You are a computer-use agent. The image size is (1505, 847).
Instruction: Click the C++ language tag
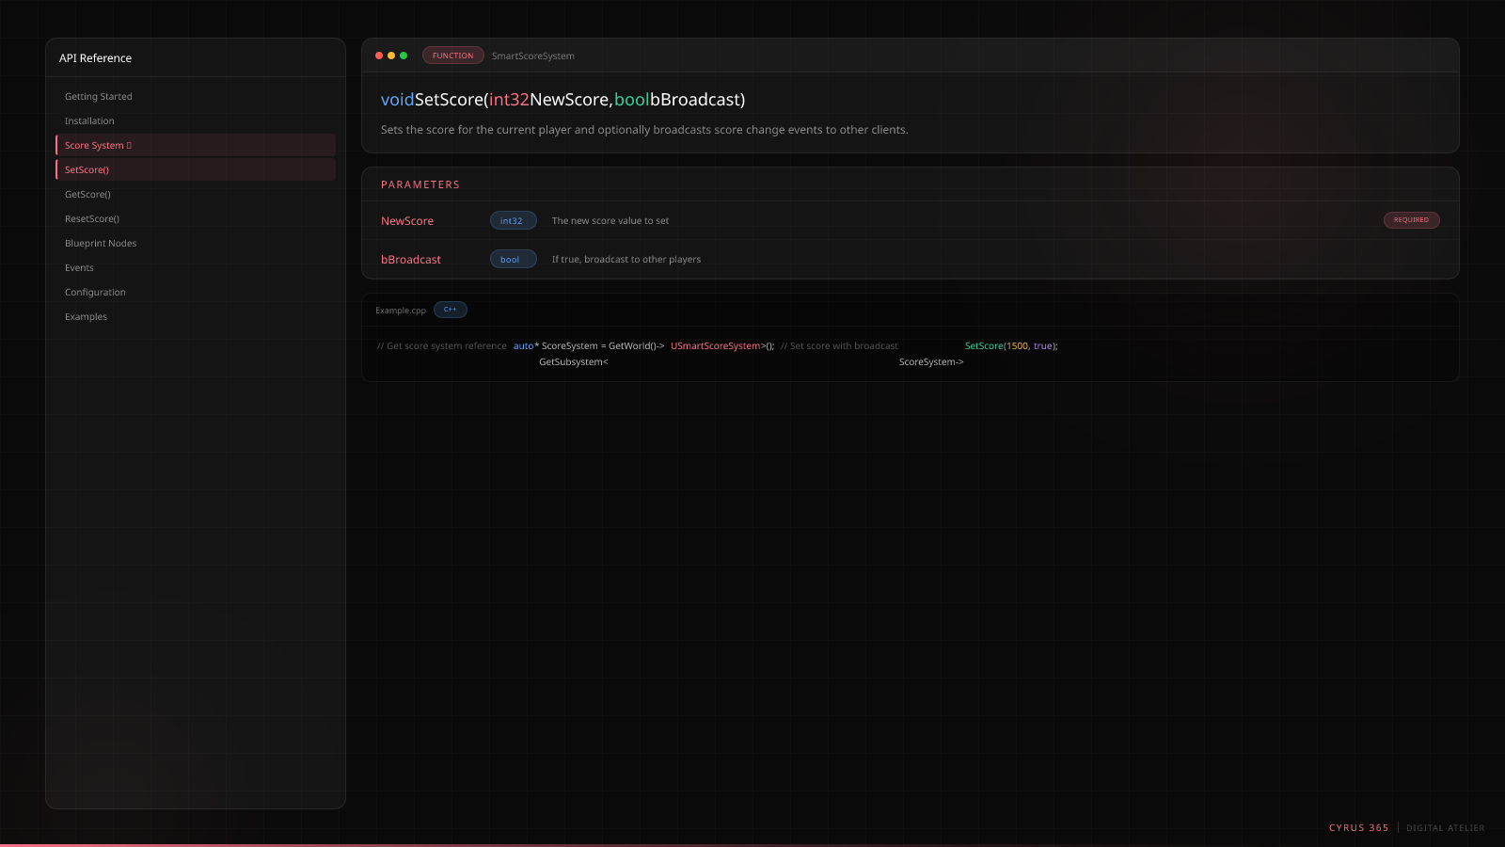[450, 310]
